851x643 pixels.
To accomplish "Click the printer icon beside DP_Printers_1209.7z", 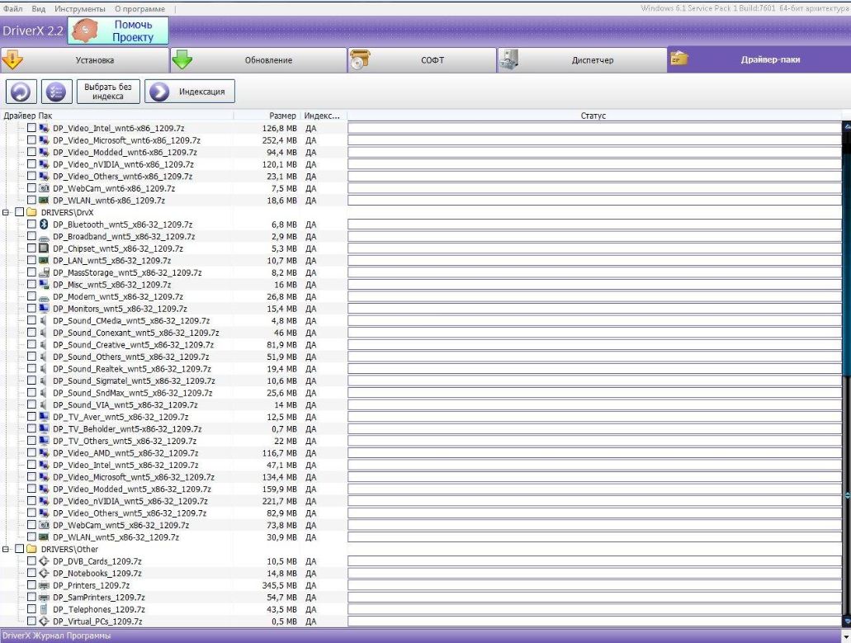I will (x=45, y=585).
